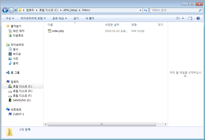Expand arrow after 컴퓨터 breadcrumb
Screen dimensions: 205x140
37,10
